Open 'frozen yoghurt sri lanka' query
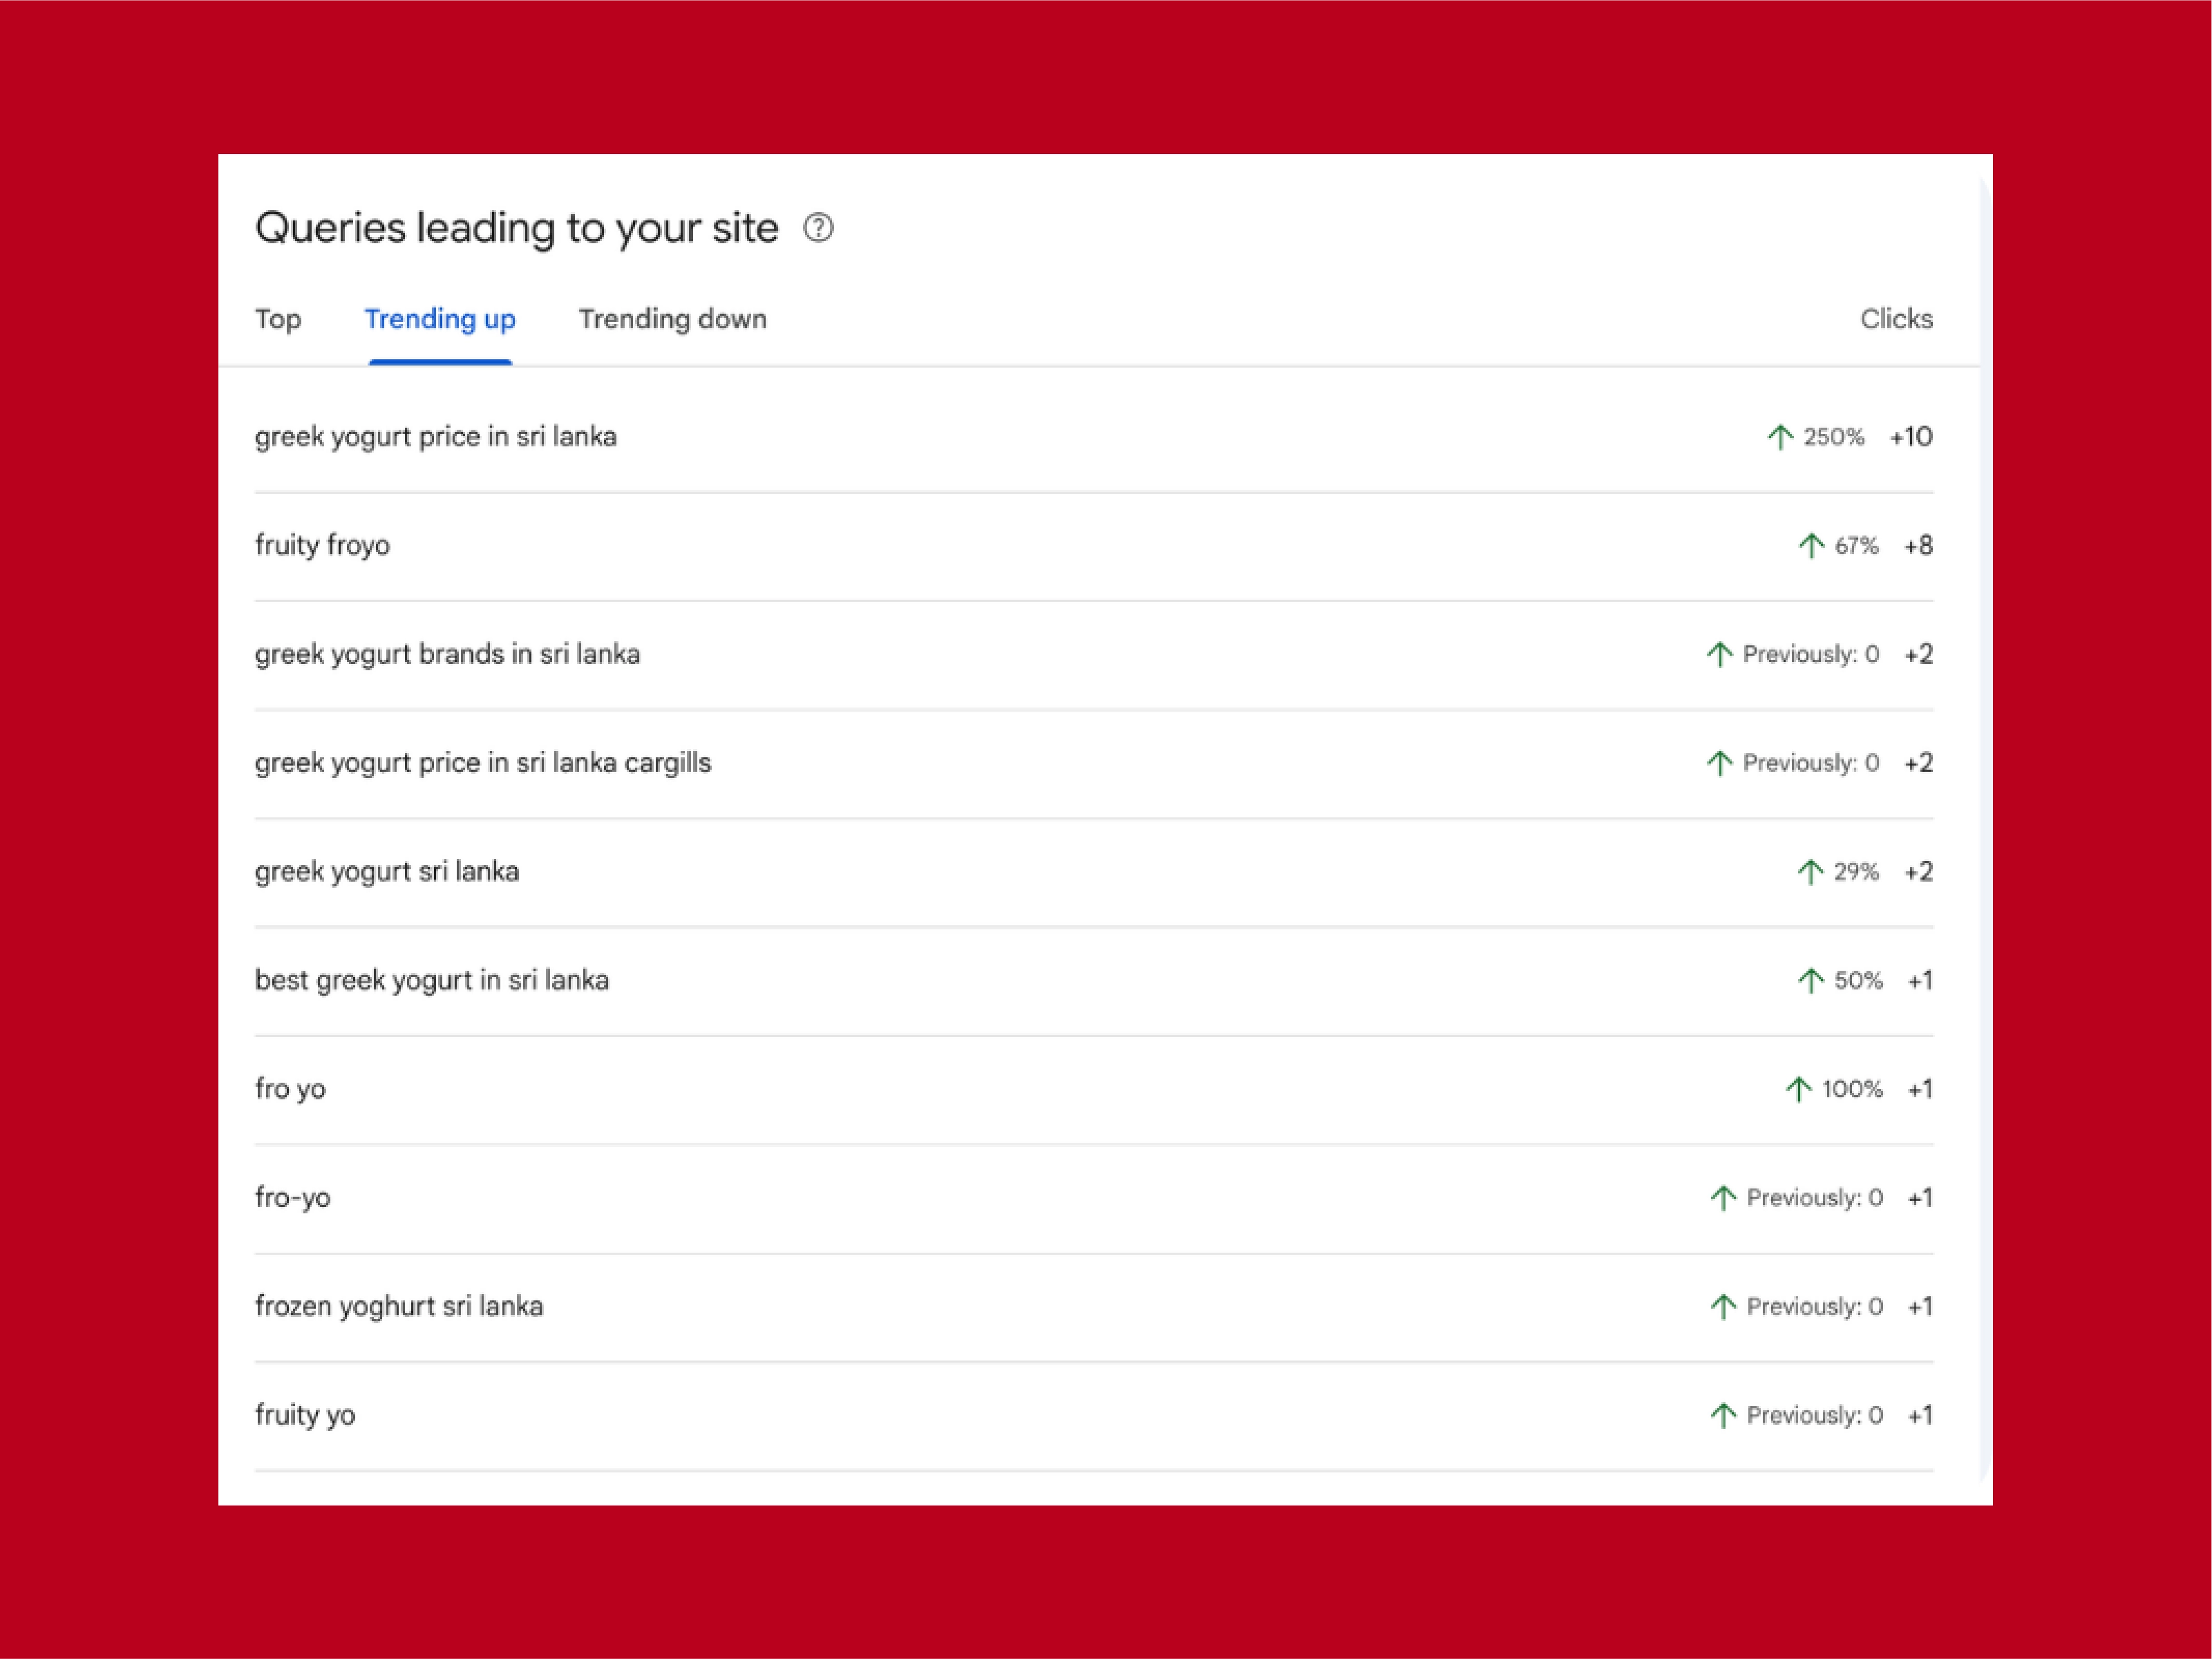The height and width of the screenshot is (1659, 2212). tap(399, 1306)
